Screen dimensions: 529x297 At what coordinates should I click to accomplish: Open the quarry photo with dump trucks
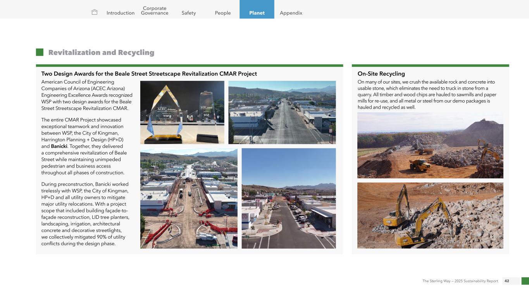[430, 145]
